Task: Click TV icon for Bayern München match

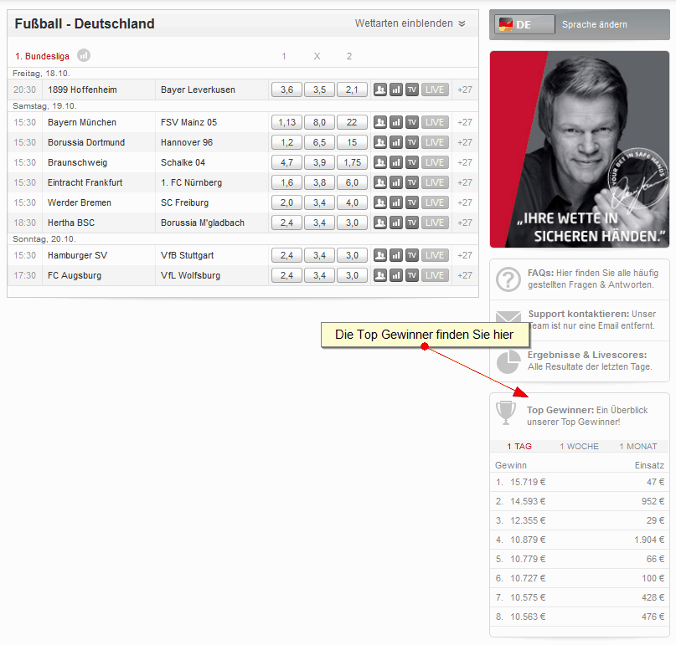Action: point(412,122)
